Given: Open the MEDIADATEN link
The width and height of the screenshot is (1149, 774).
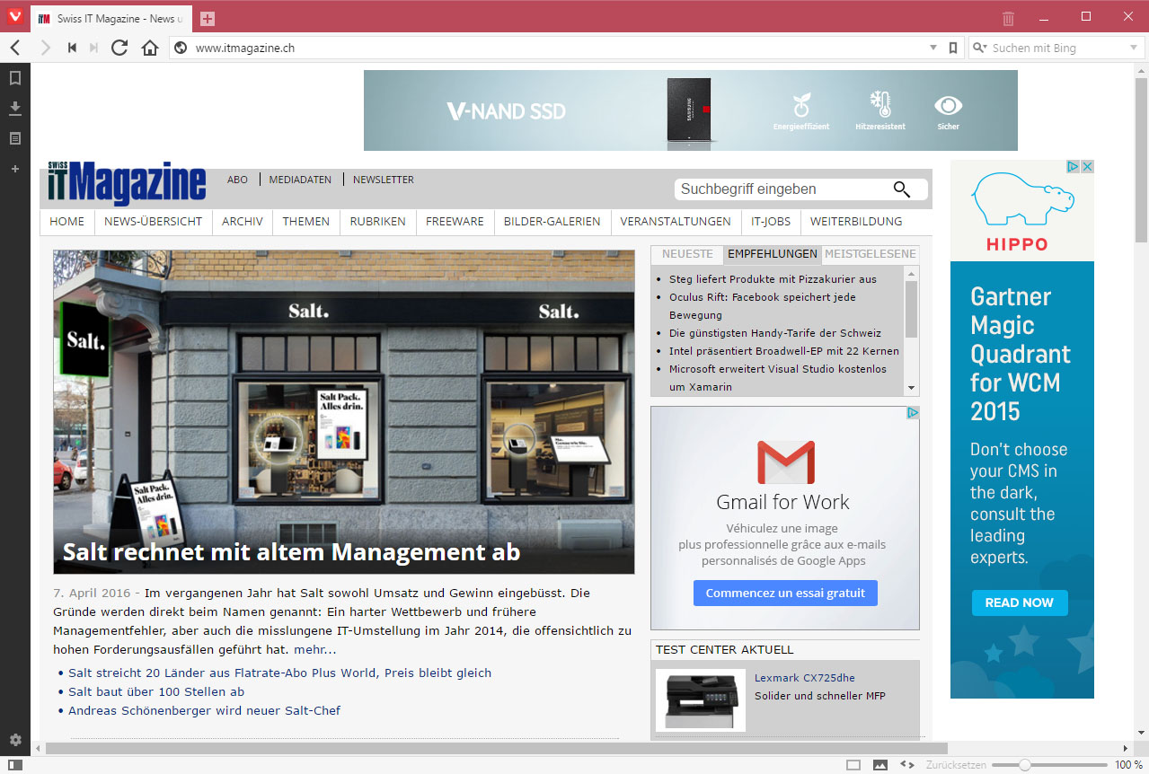Looking at the screenshot, I should (x=300, y=180).
